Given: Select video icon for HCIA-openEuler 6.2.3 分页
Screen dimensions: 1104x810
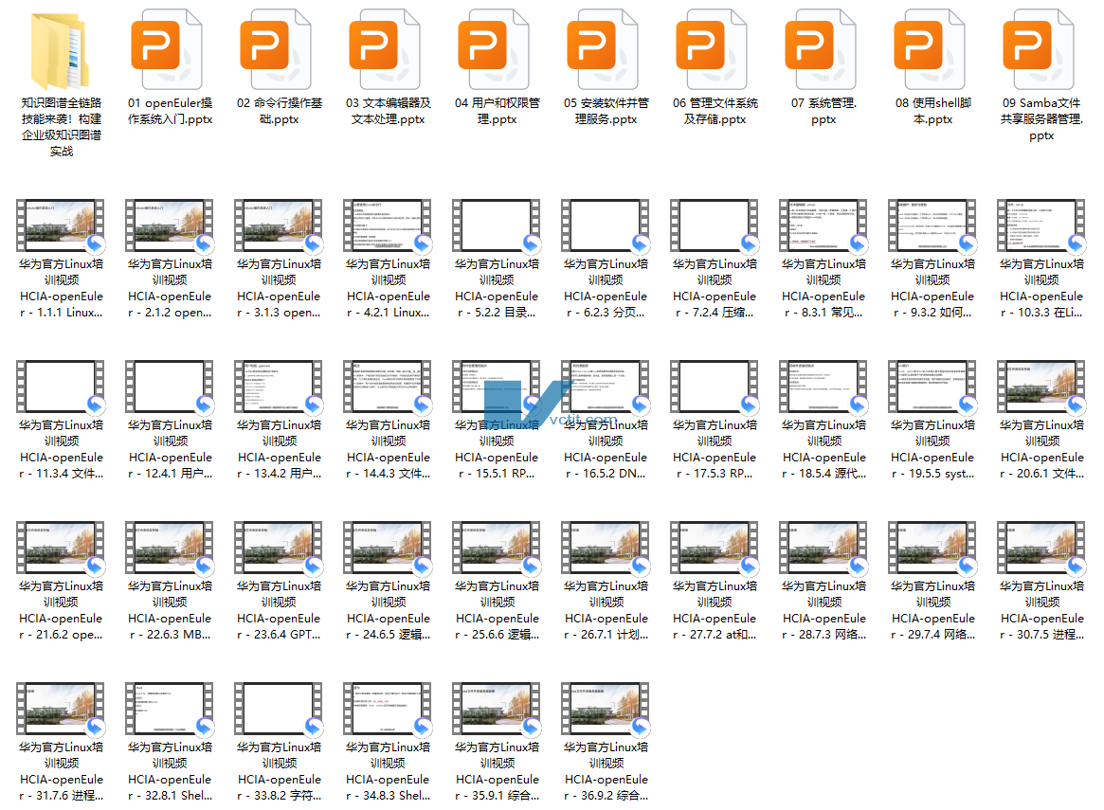Looking at the screenshot, I should tap(606, 225).
